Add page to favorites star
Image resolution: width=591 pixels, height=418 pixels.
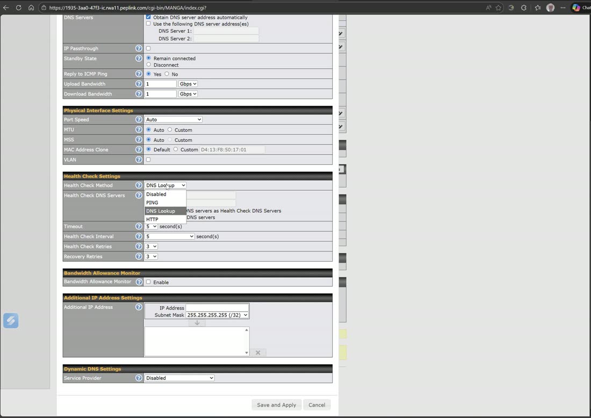498,8
